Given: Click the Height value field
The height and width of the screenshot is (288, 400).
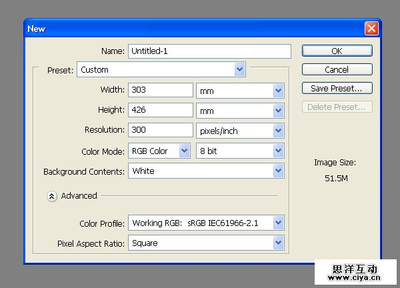Looking at the screenshot, I should pos(161,110).
